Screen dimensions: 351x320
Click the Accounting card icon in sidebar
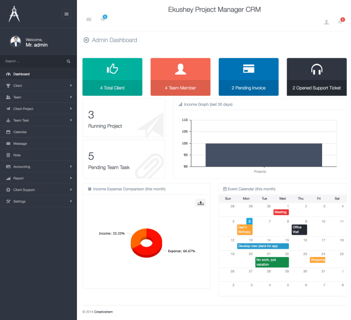point(8,166)
